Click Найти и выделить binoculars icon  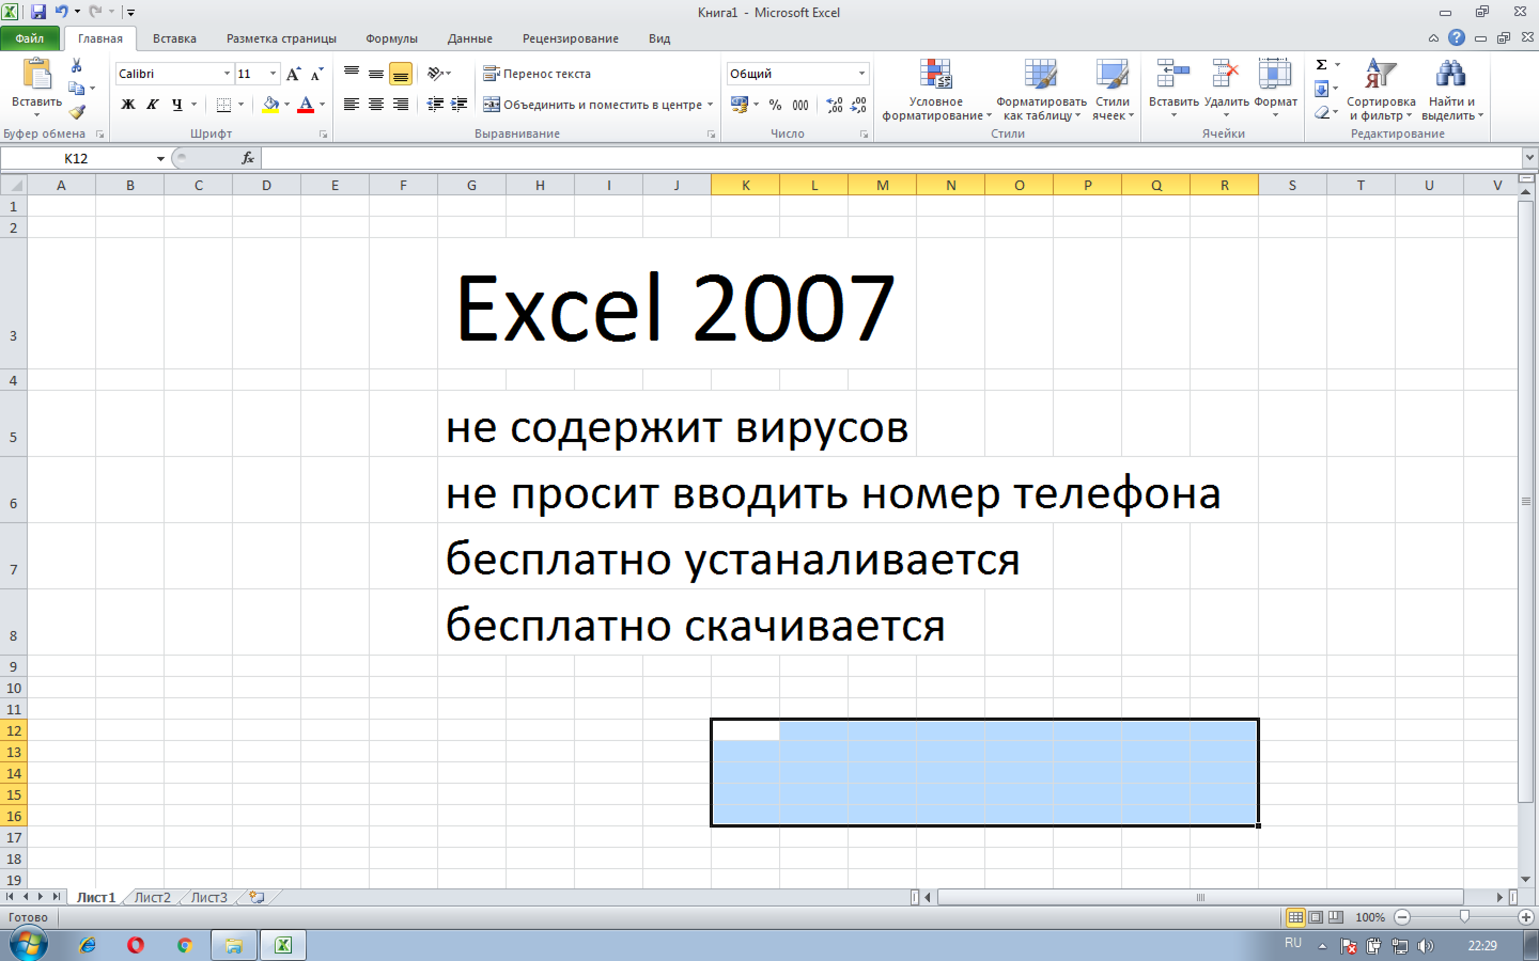click(1453, 73)
